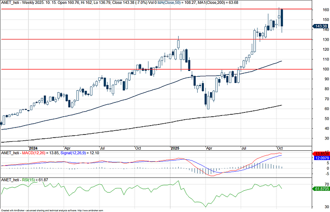The image size is (330, 212).
Task: Click the 2025 year marker on the time axis
Action: pyautogui.click(x=175, y=148)
